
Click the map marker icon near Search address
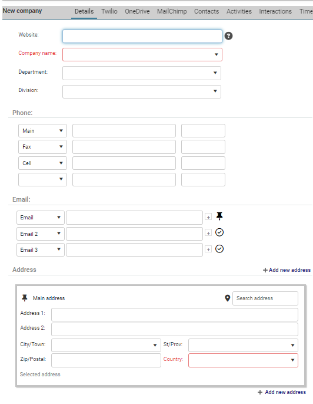pyautogui.click(x=228, y=298)
